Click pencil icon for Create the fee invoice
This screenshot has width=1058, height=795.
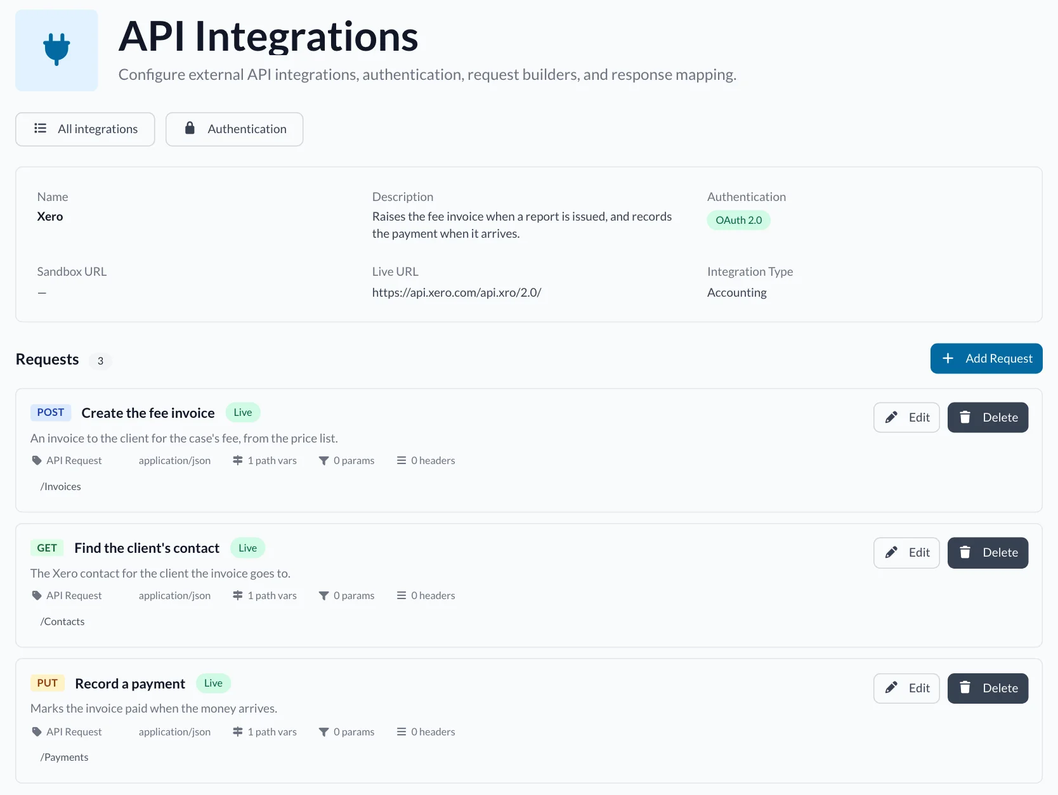coord(891,417)
